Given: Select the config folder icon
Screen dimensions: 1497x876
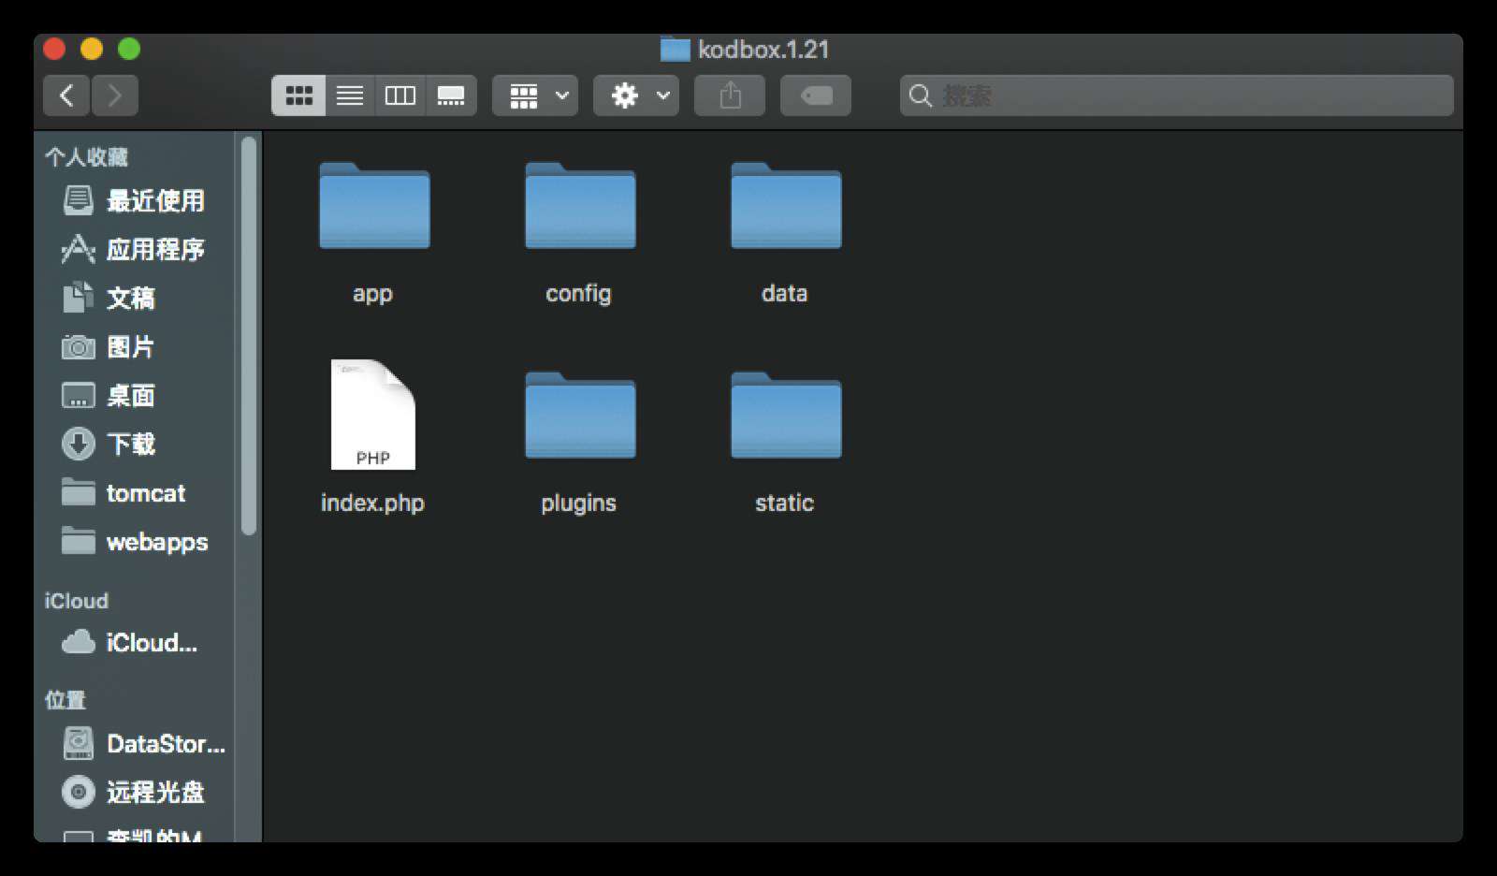Looking at the screenshot, I should 580,206.
